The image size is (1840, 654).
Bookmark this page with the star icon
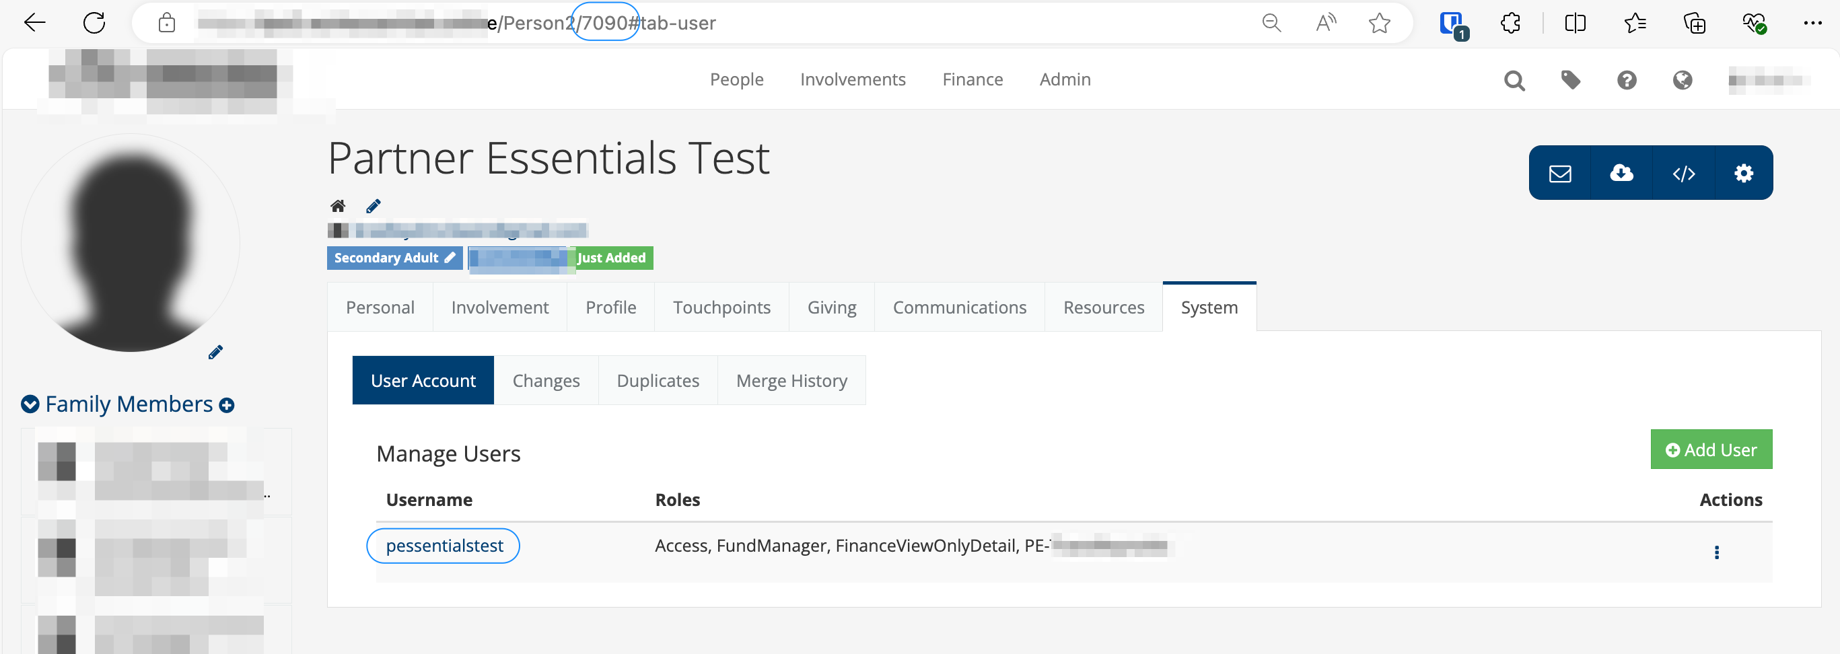[1379, 23]
